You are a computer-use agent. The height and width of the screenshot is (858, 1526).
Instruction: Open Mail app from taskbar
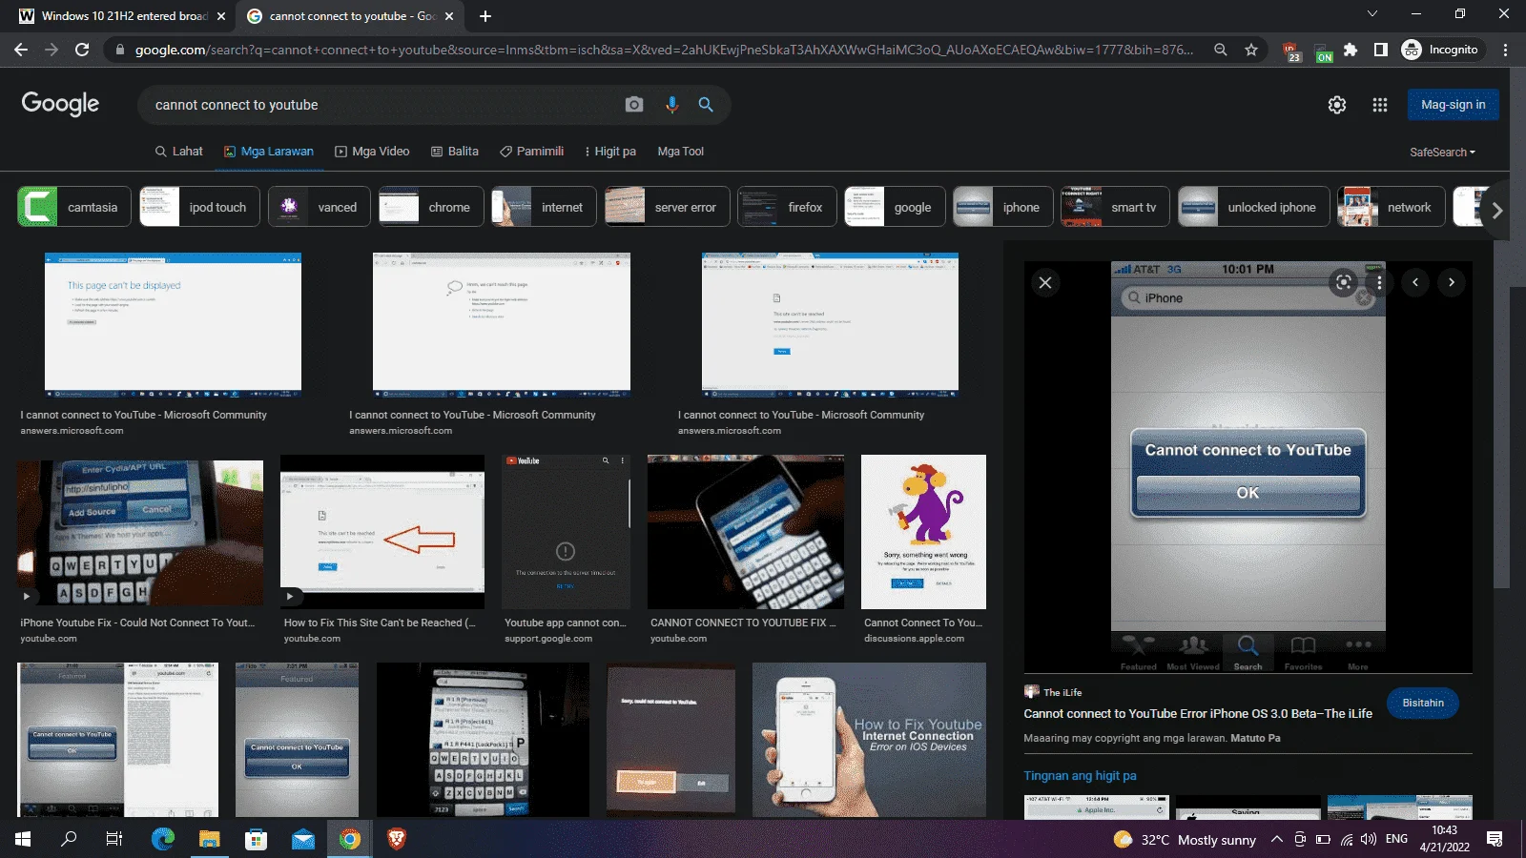point(303,839)
